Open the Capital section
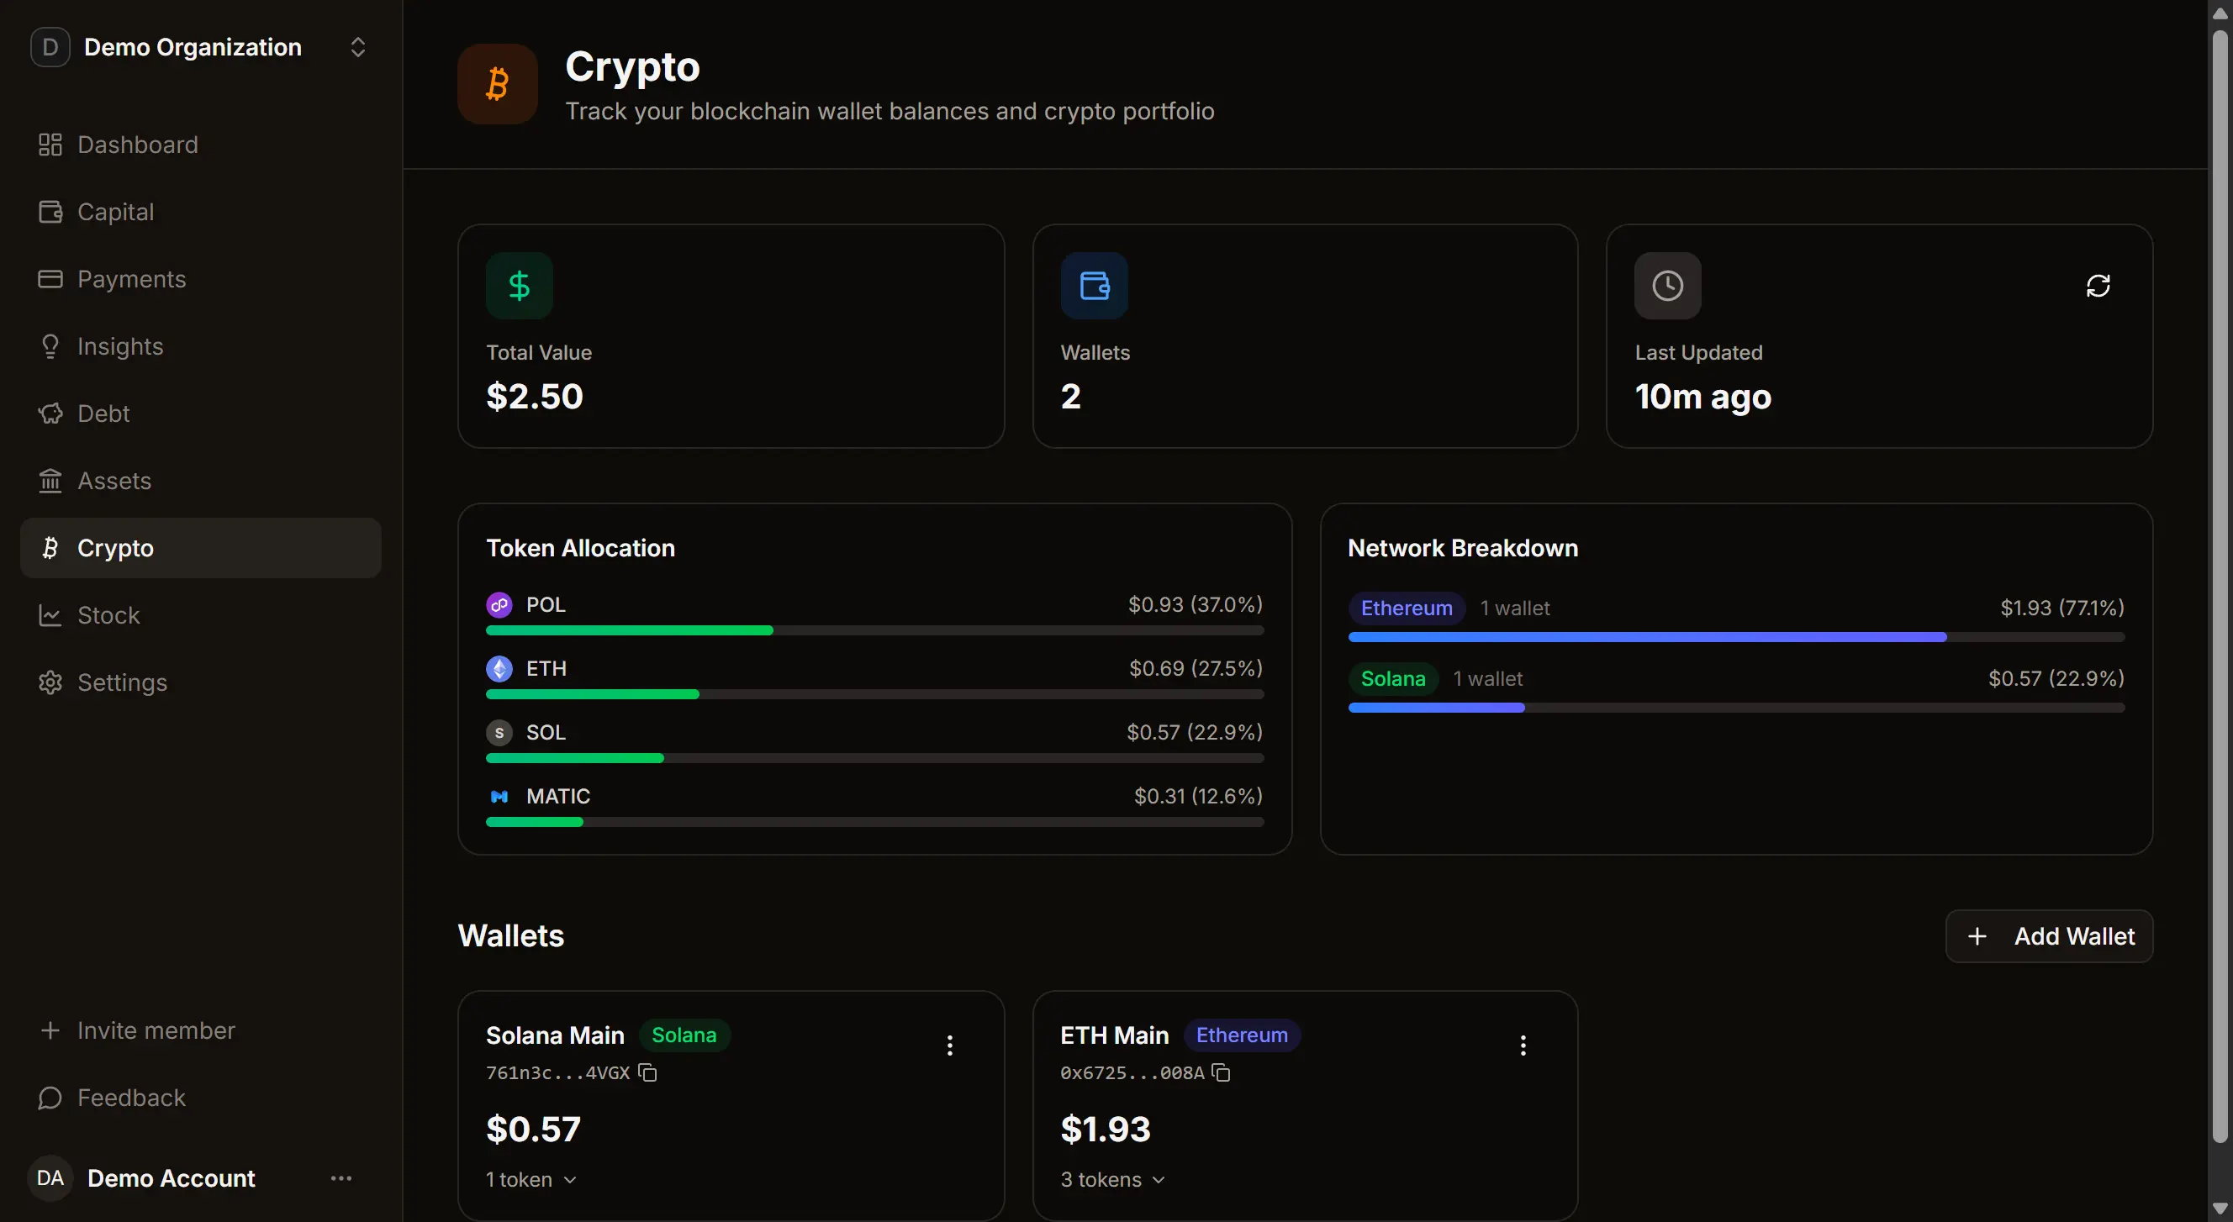 tap(200, 212)
